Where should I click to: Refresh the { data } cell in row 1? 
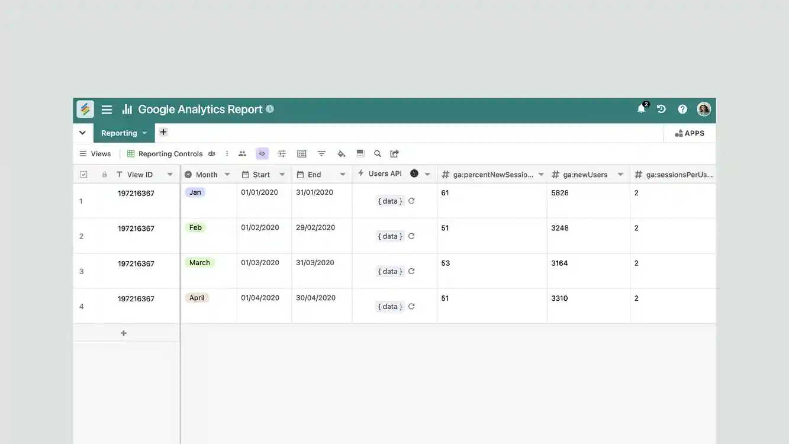pyautogui.click(x=411, y=201)
